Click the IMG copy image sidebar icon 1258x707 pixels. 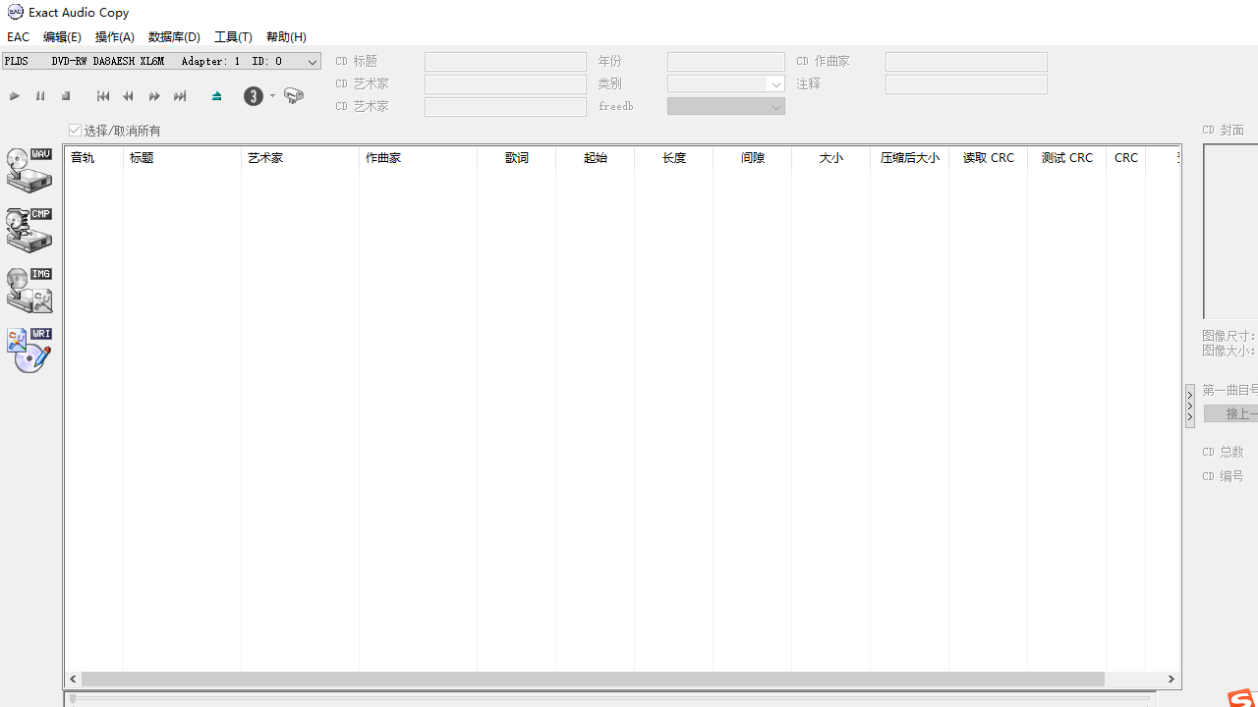coord(29,290)
